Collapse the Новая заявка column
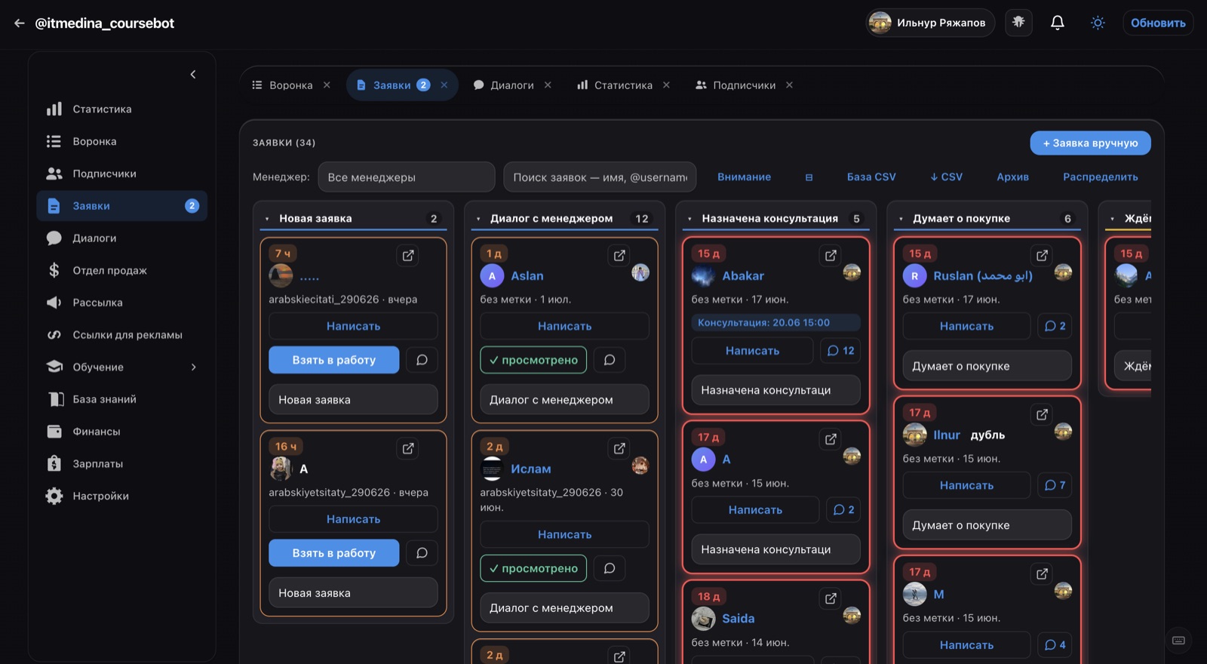The image size is (1207, 664). [267, 219]
